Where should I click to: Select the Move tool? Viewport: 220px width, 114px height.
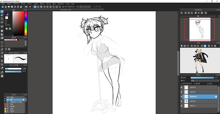[x=2, y=26]
